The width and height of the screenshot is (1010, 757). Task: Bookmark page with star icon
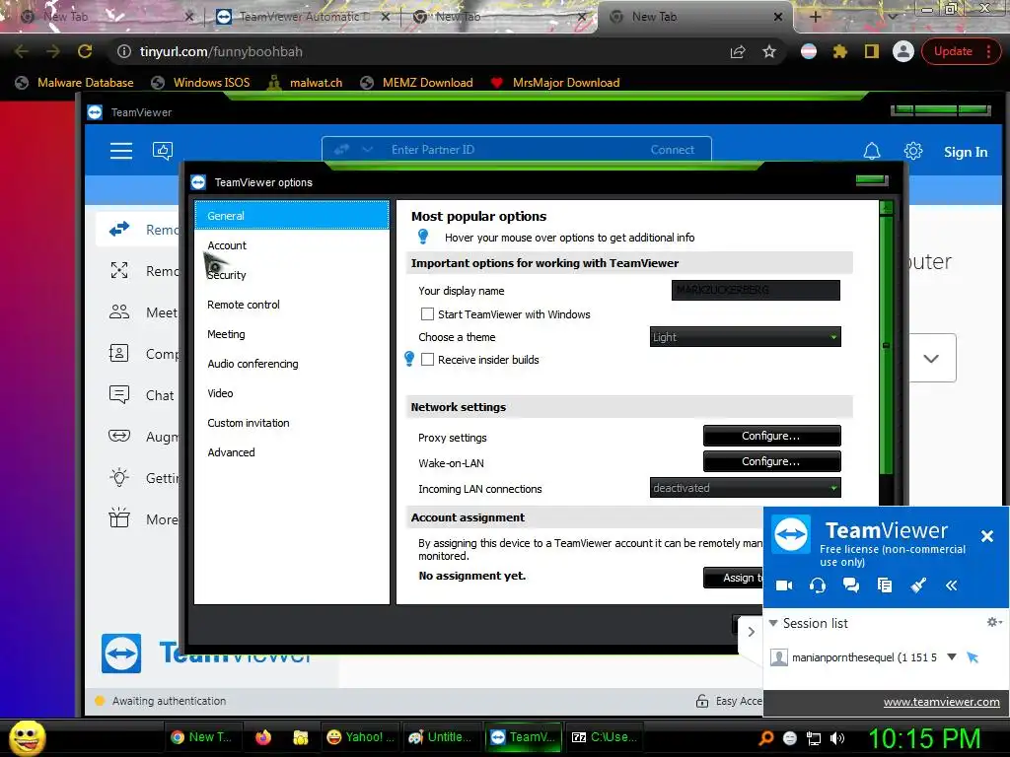769,51
